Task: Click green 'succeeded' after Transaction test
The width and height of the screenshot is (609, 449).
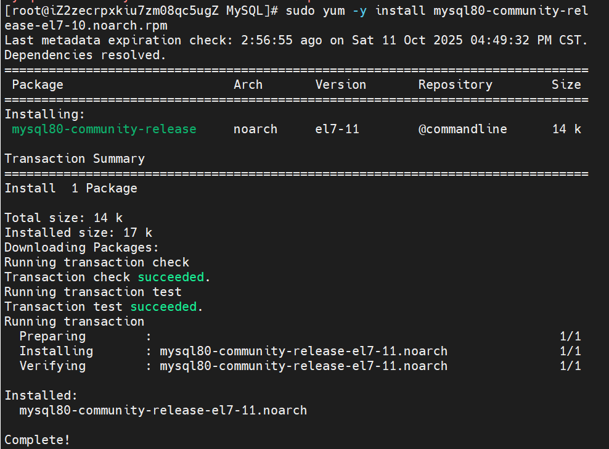Action: pos(163,307)
